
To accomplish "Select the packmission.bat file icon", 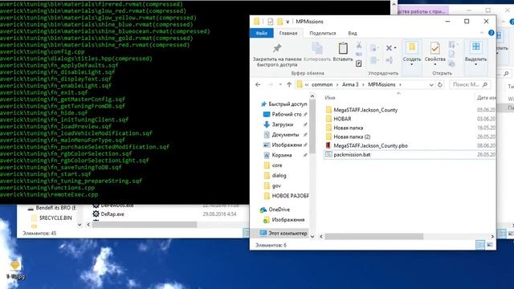I will [x=328, y=154].
